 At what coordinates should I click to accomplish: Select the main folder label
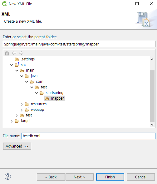click(30, 70)
